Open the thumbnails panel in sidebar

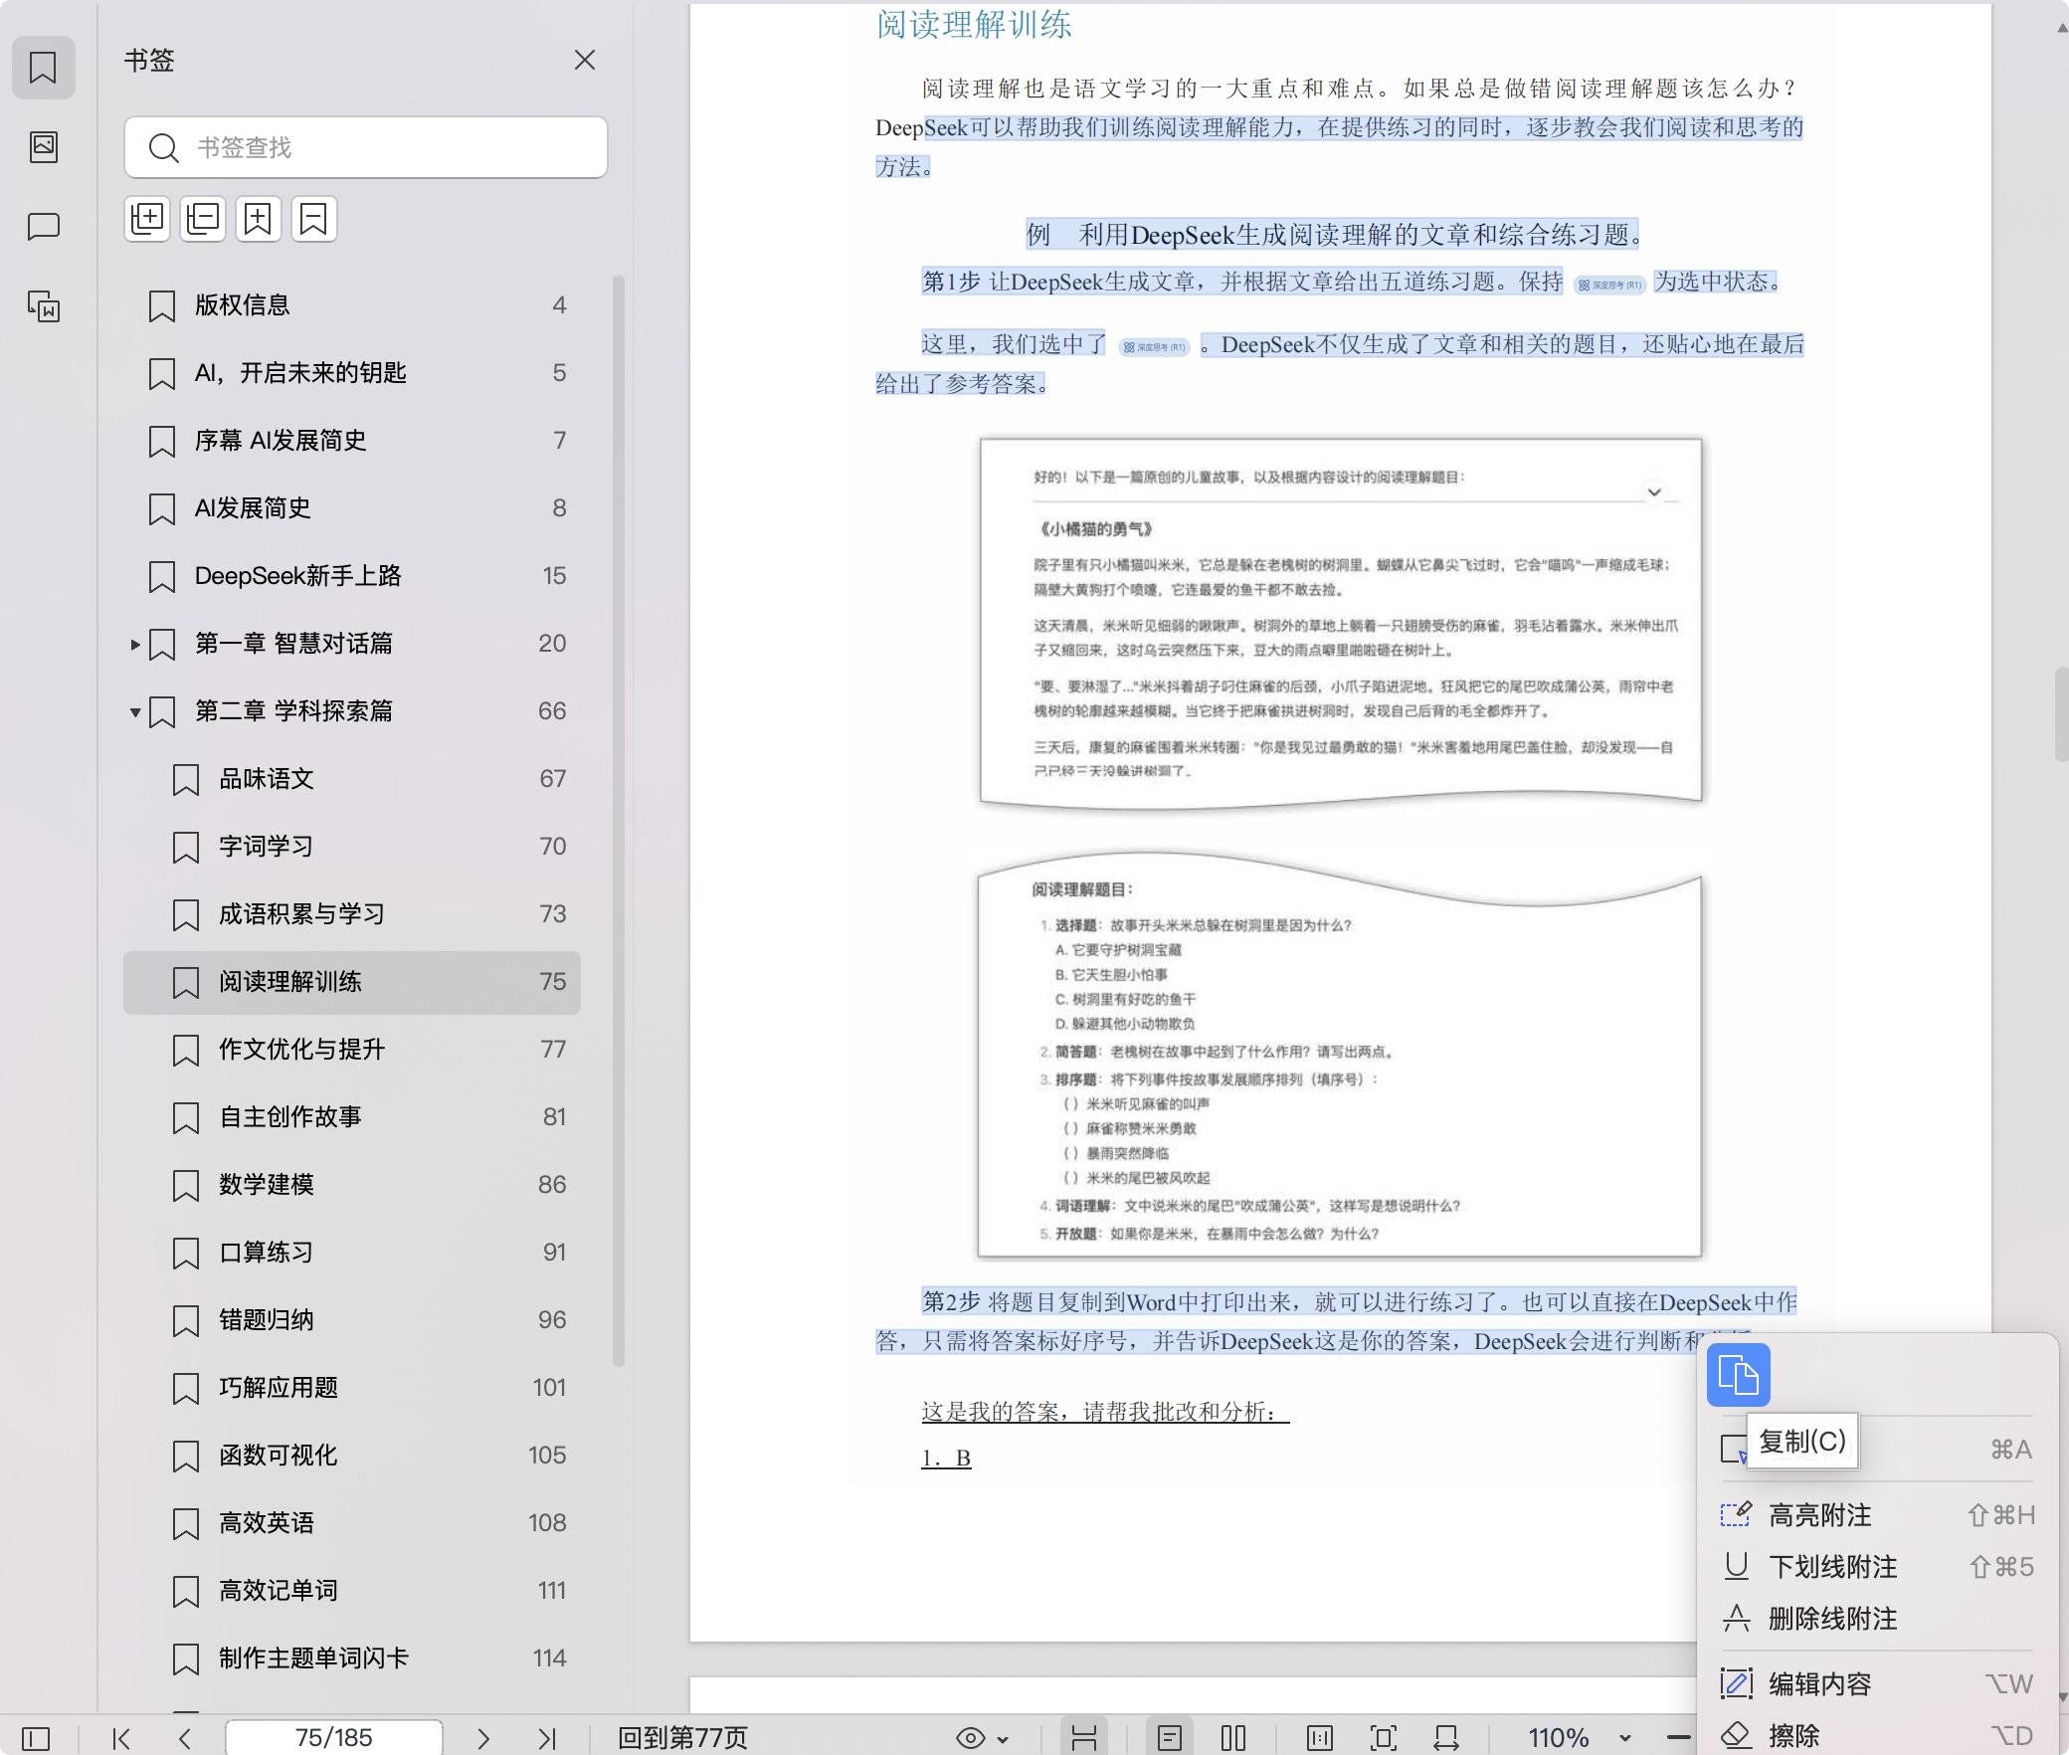(43, 147)
